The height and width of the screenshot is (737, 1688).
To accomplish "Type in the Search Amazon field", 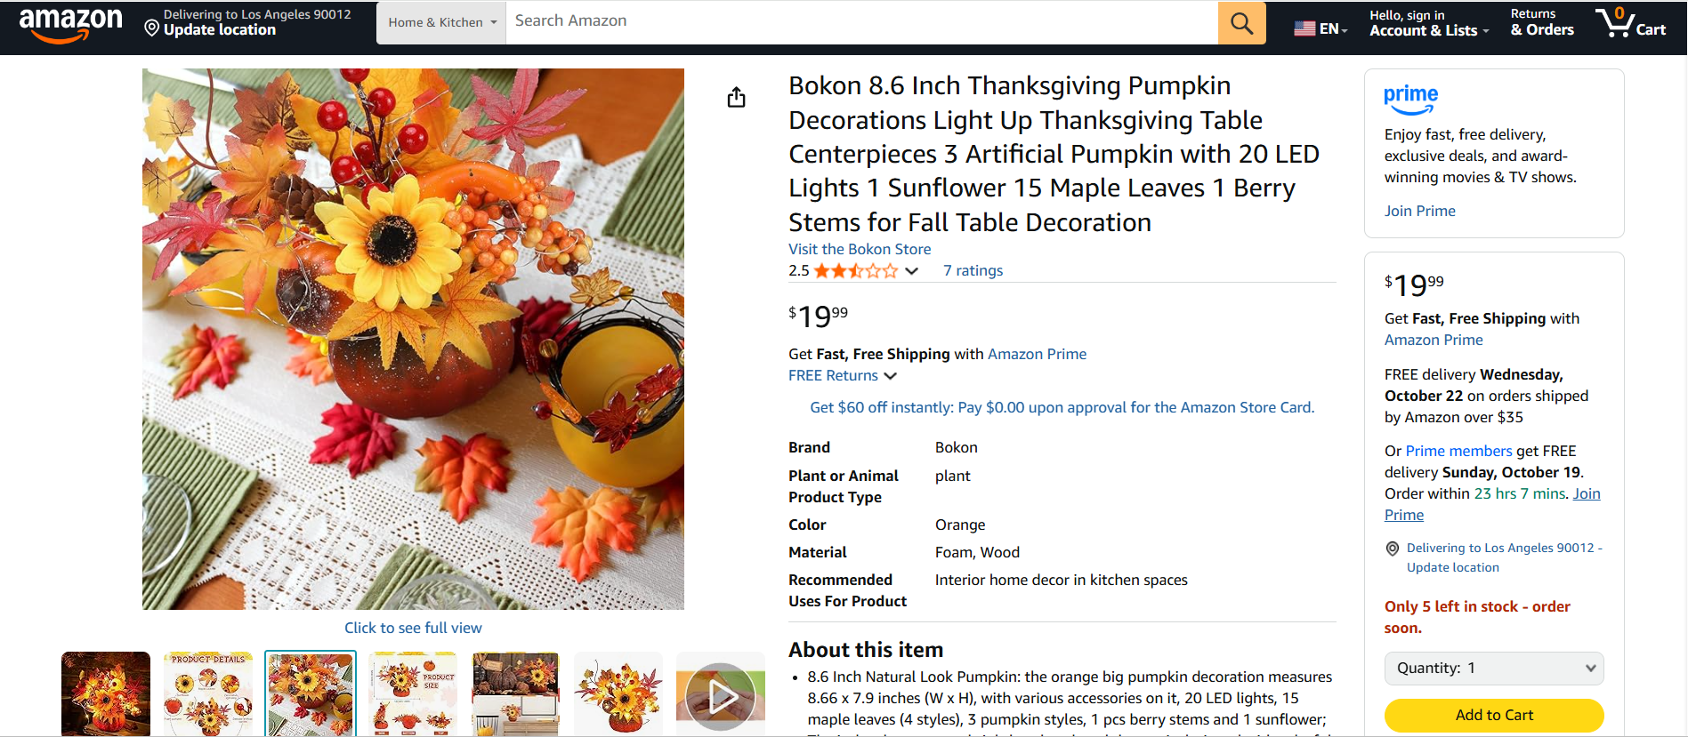I will 860,21.
